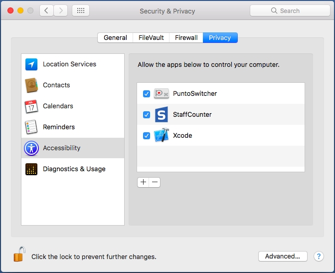Click the Xcode hammer icon
This screenshot has width=335, height=273.
point(162,135)
